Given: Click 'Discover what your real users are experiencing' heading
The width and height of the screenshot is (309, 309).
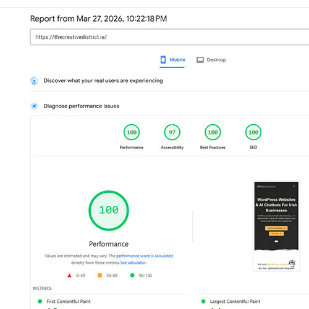Looking at the screenshot, I should [x=103, y=81].
